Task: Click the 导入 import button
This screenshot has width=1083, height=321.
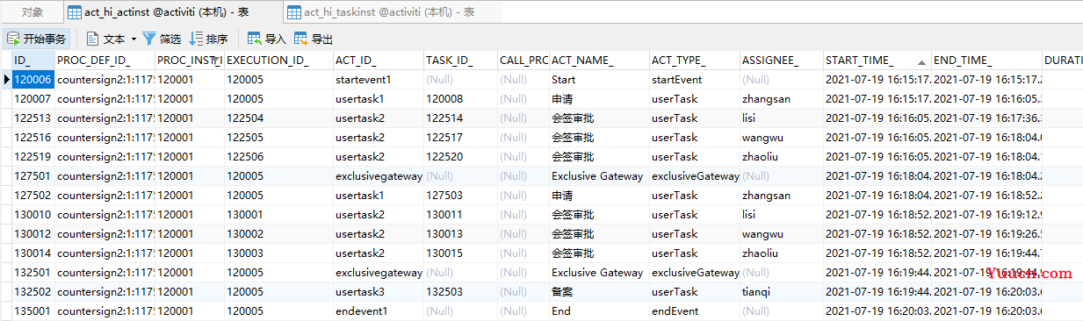Action: pyautogui.click(x=267, y=39)
